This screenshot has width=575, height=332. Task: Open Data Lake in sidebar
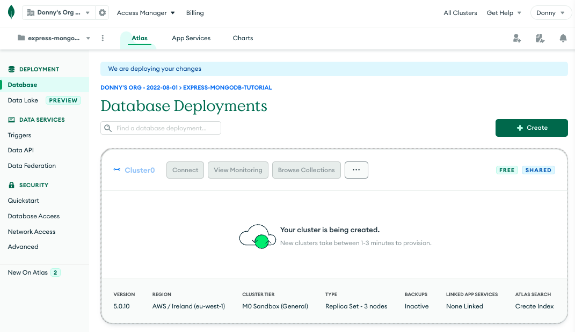tap(23, 100)
